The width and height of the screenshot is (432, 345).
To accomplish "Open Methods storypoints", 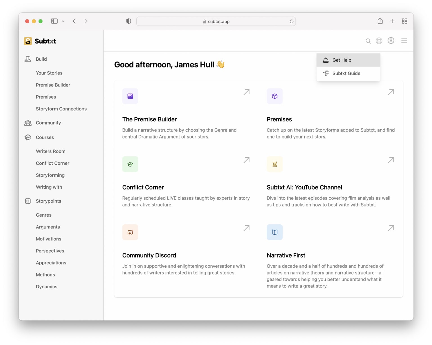I will click(46, 275).
